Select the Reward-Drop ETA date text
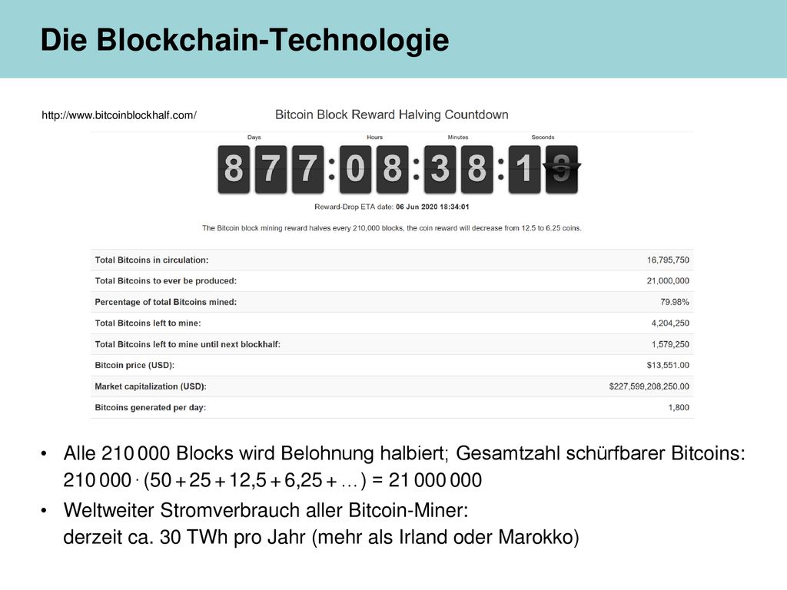Viewport: 787px width, 590px height. (391, 207)
